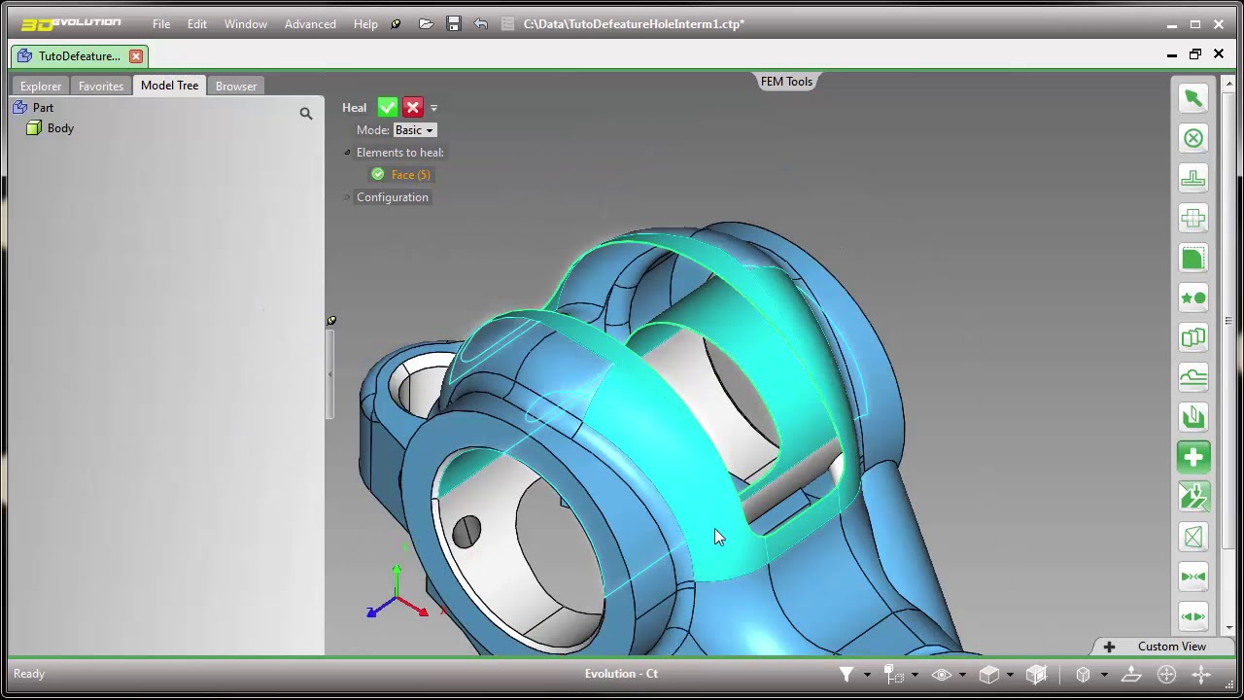
Task: Save the file with the floppy disk icon
Action: 453,24
